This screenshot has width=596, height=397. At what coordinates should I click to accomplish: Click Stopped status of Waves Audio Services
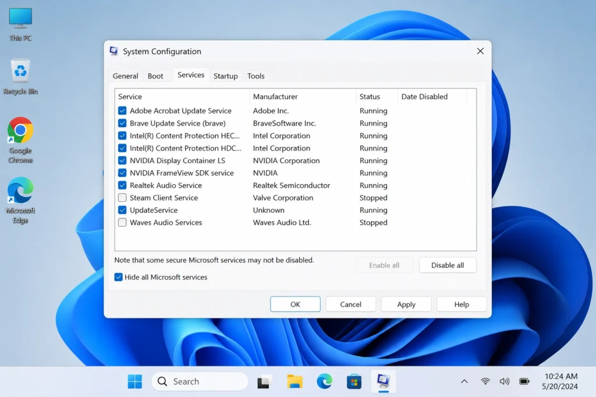click(x=373, y=223)
